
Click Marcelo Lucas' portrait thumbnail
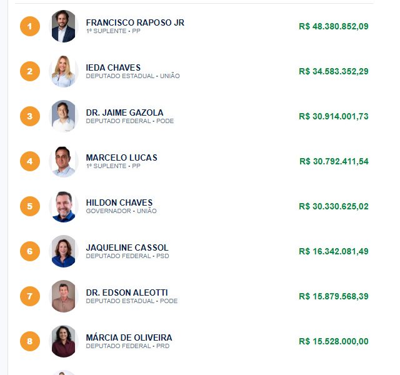coord(63,161)
